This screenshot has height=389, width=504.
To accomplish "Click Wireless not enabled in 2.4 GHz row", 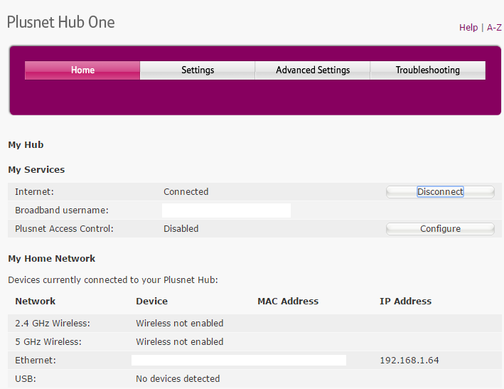I will (179, 324).
